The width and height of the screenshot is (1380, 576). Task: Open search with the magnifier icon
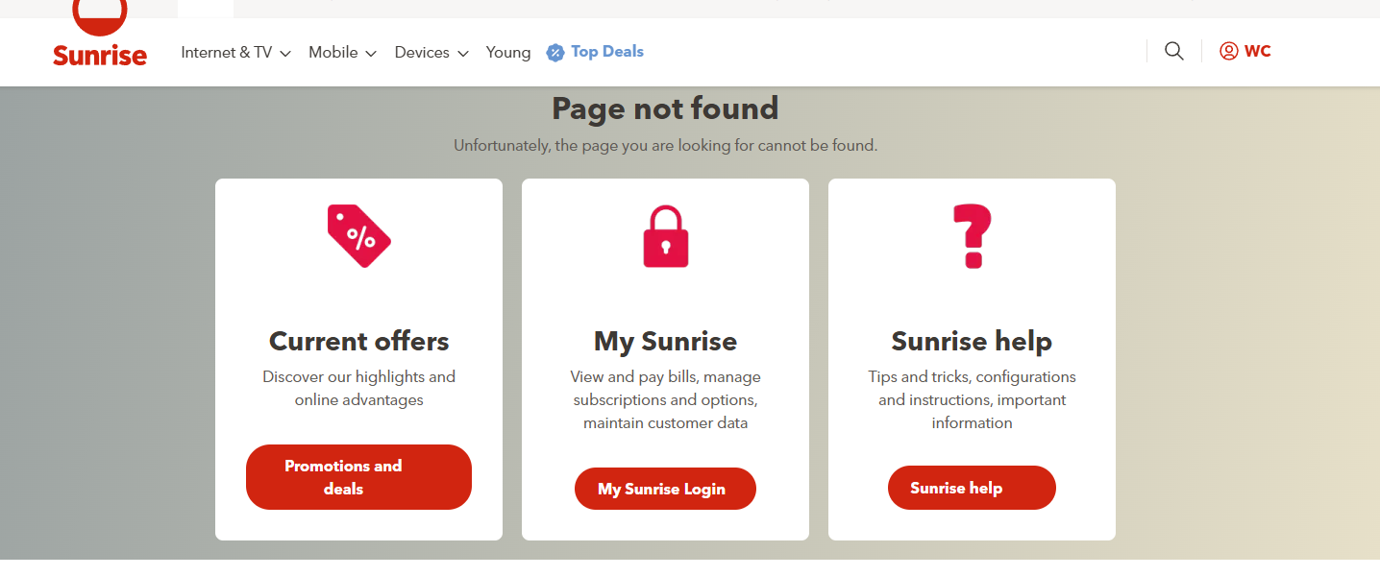pyautogui.click(x=1173, y=52)
